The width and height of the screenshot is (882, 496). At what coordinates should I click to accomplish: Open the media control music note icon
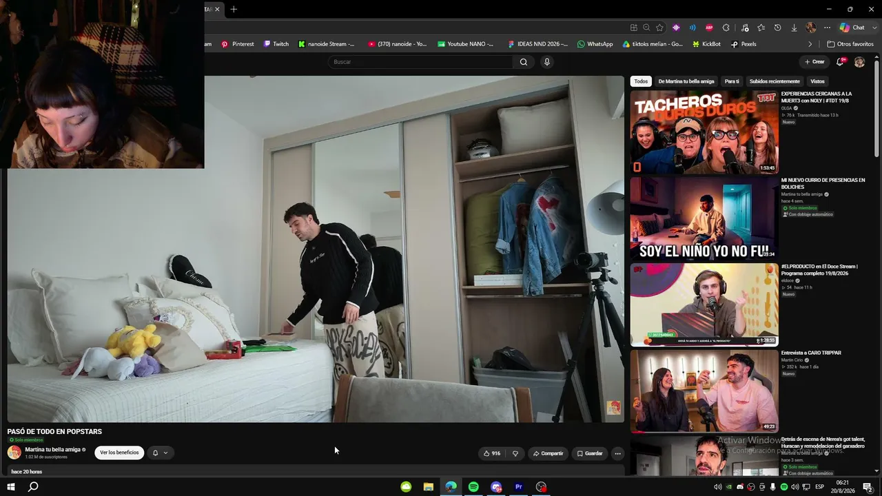[745, 28]
